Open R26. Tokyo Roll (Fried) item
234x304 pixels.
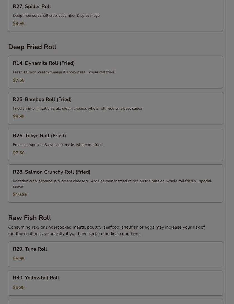coord(115,145)
